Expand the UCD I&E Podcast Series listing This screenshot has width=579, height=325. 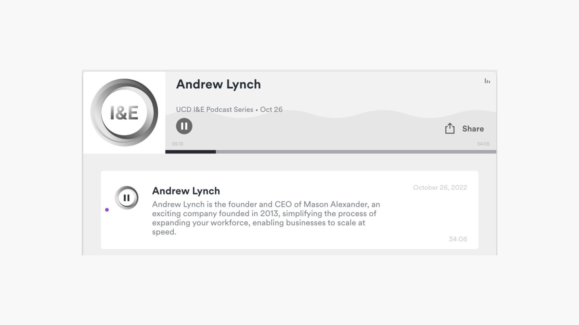tap(214, 110)
